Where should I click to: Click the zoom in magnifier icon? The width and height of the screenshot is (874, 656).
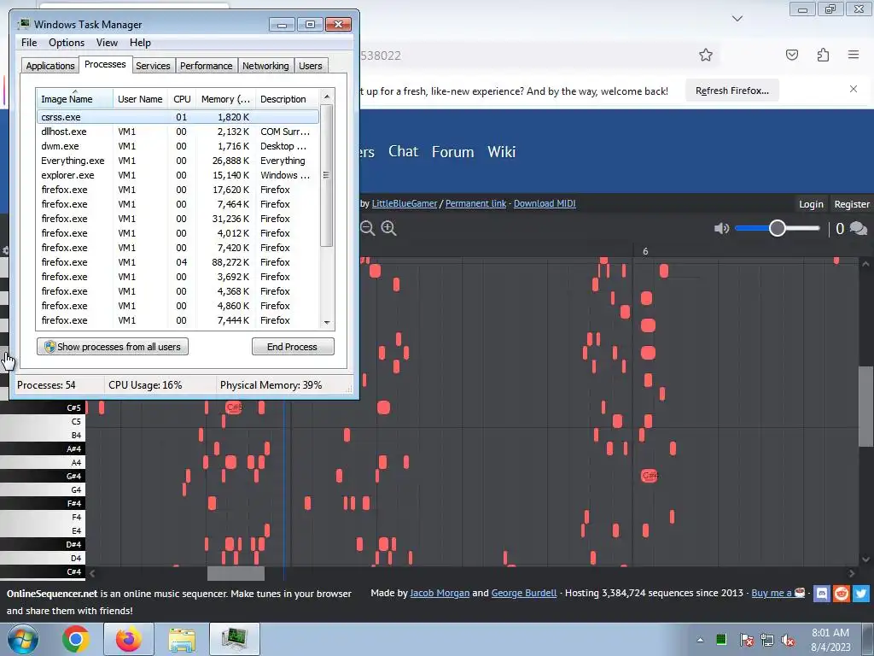point(388,228)
